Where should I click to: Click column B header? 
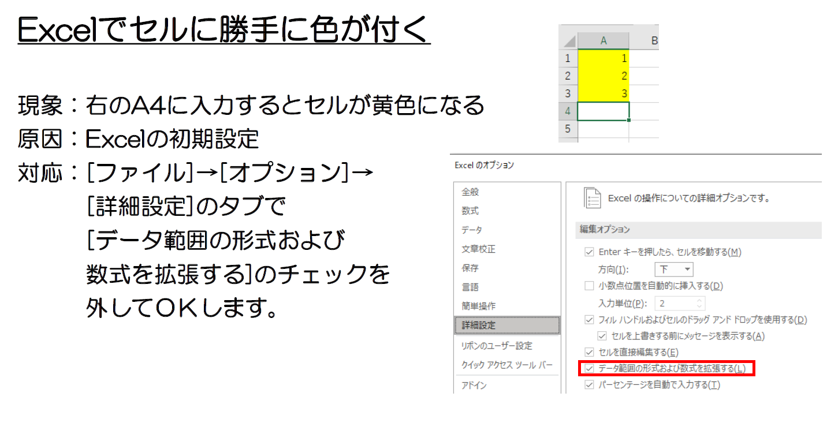point(644,40)
